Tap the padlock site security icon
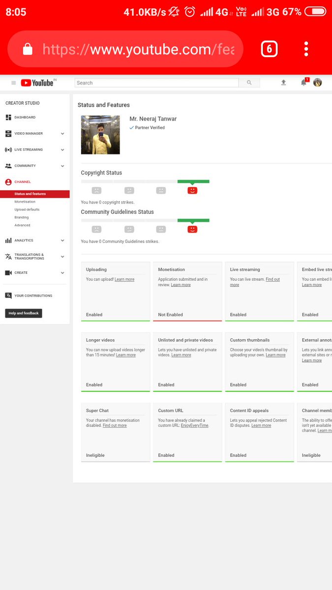 [28, 49]
